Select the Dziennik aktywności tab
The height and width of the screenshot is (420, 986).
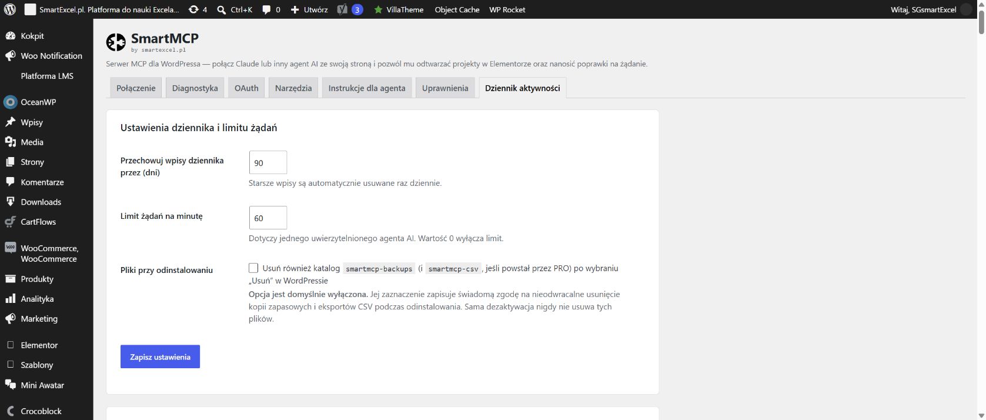pyautogui.click(x=523, y=88)
